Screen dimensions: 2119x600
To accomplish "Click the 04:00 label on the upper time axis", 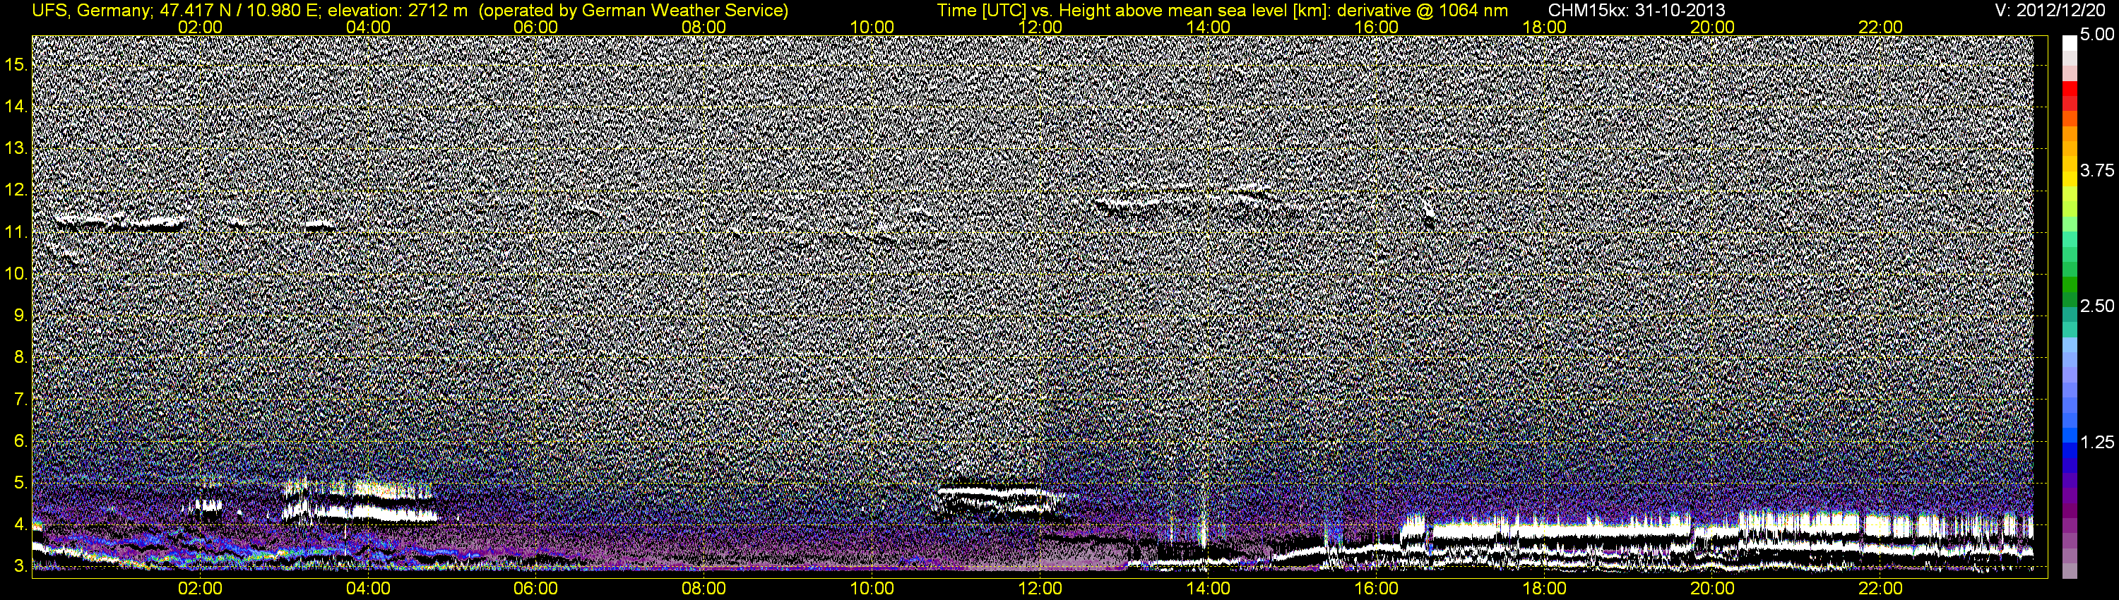I will (368, 27).
